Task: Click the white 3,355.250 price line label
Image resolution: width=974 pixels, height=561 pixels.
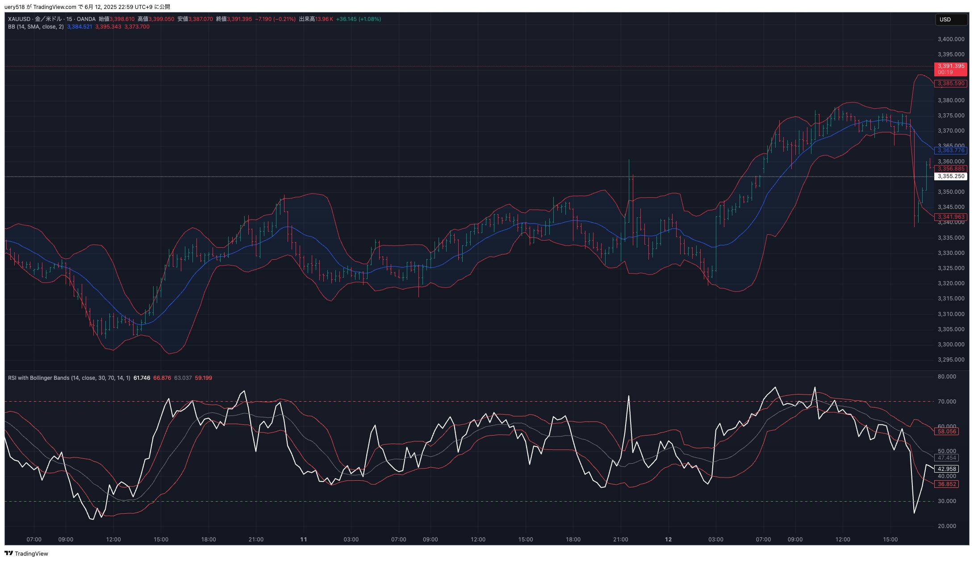Action: tap(950, 176)
